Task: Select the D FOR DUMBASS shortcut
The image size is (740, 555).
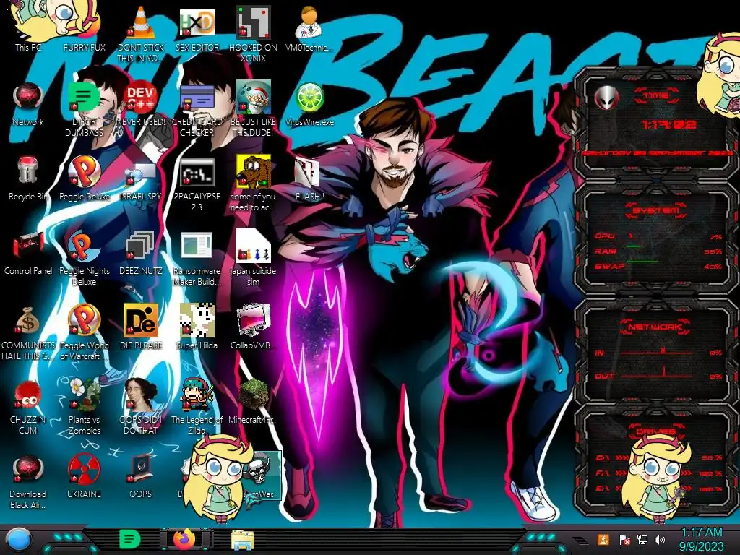Action: pyautogui.click(x=84, y=110)
